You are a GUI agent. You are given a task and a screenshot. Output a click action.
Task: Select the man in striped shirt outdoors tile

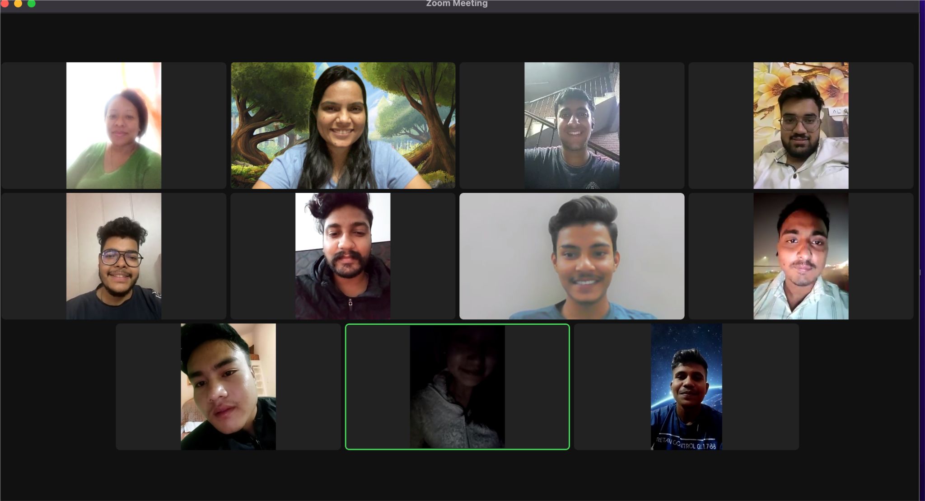(x=801, y=256)
